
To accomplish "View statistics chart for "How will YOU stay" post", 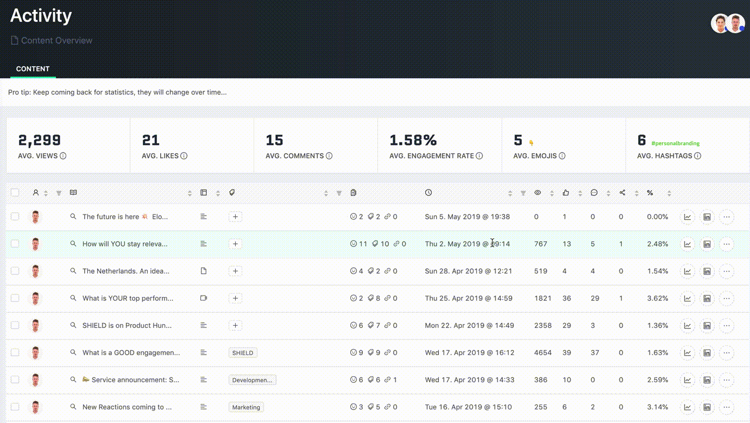I will pyautogui.click(x=688, y=244).
